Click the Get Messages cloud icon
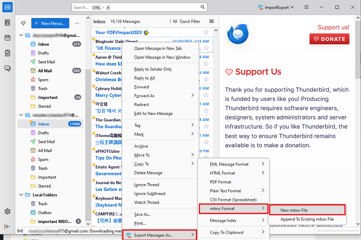 click(x=23, y=23)
